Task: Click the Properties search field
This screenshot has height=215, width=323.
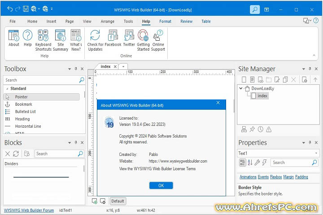Action: coord(294,162)
